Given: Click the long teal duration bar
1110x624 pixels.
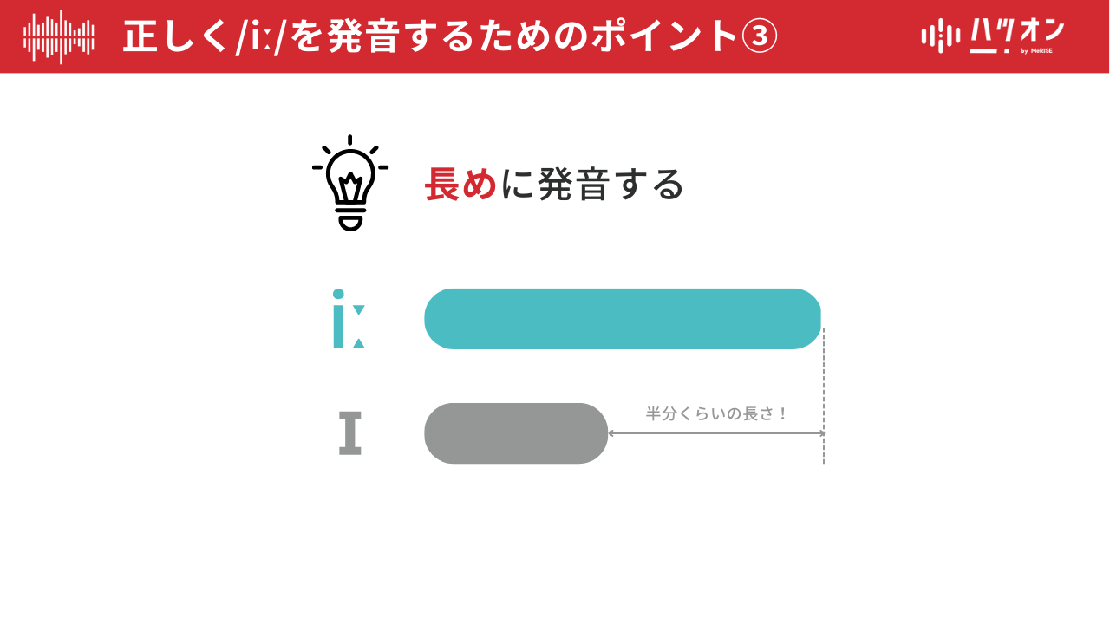Looking at the screenshot, I should (x=623, y=319).
